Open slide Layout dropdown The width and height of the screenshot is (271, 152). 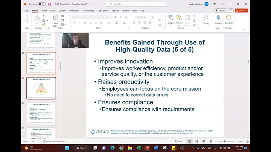[x=63, y=16]
